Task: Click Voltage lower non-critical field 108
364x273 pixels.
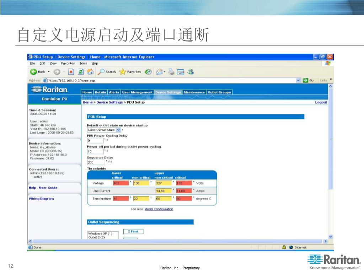Action: [x=141, y=183]
